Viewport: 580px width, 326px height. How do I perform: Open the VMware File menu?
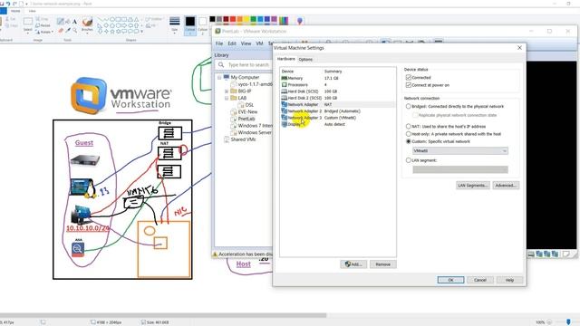pos(219,43)
